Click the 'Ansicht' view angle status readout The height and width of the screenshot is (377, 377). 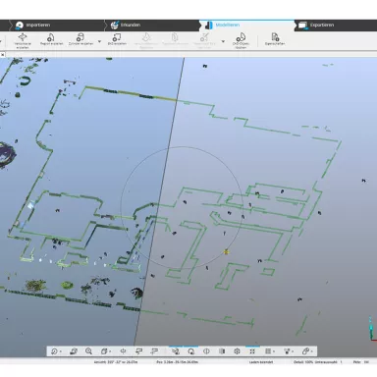(116, 362)
